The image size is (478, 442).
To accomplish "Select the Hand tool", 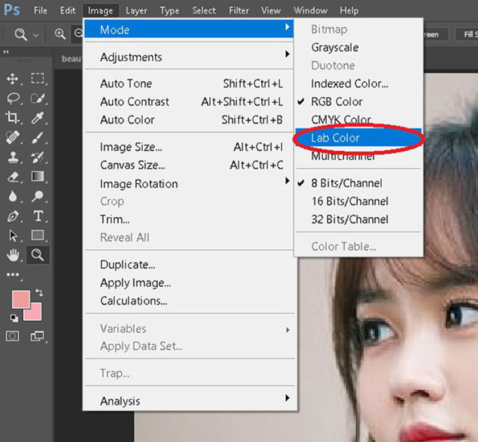I will [13, 255].
